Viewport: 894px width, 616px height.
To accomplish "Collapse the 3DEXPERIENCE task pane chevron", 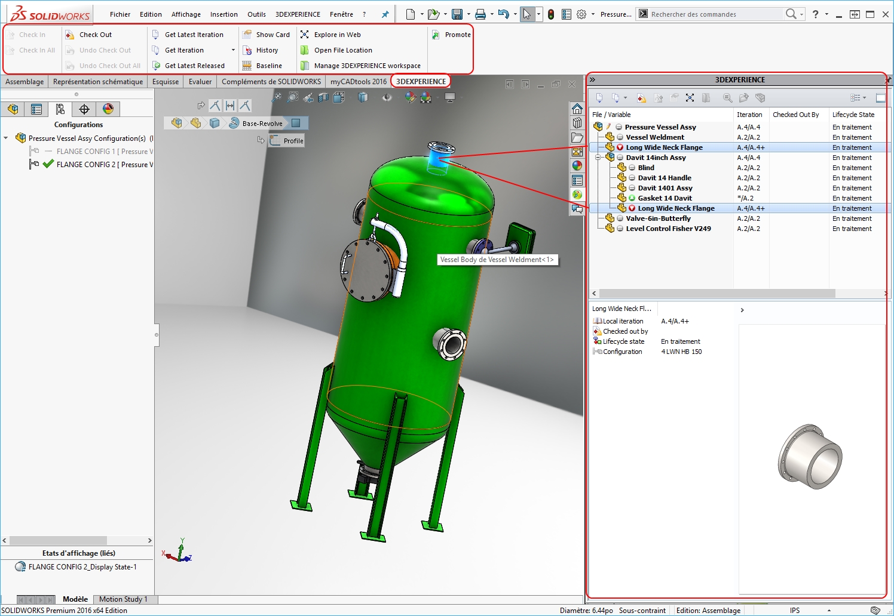I will 592,79.
